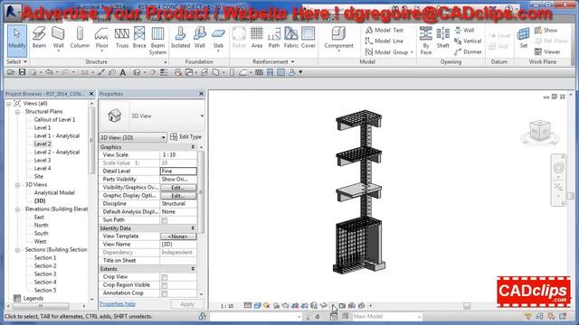The width and height of the screenshot is (579, 325).
Task: Select the structural Wall tool in Structure panel
Action: click(x=58, y=38)
